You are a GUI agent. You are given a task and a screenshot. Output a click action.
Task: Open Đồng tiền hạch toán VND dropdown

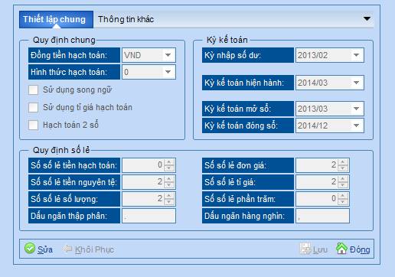point(168,55)
